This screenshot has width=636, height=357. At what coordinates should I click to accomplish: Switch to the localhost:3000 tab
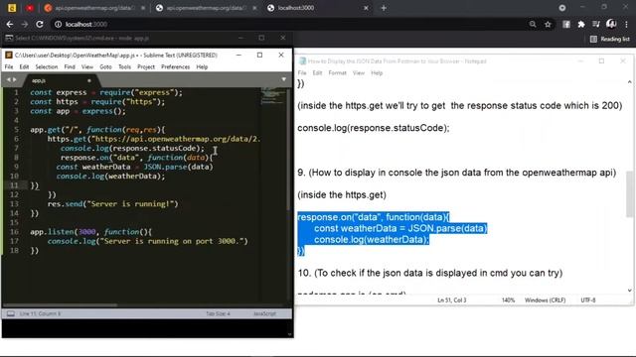pyautogui.click(x=318, y=8)
